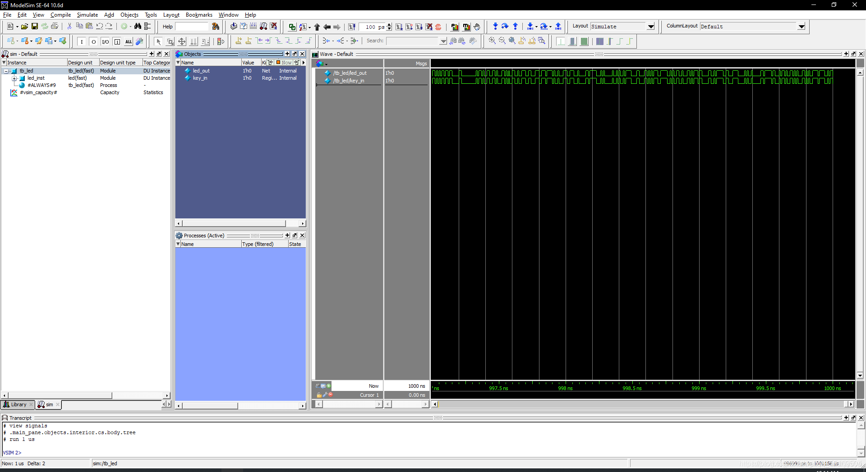Click the Zoom Full icon
Image resolution: width=866 pixels, height=472 pixels.
[x=512, y=41]
